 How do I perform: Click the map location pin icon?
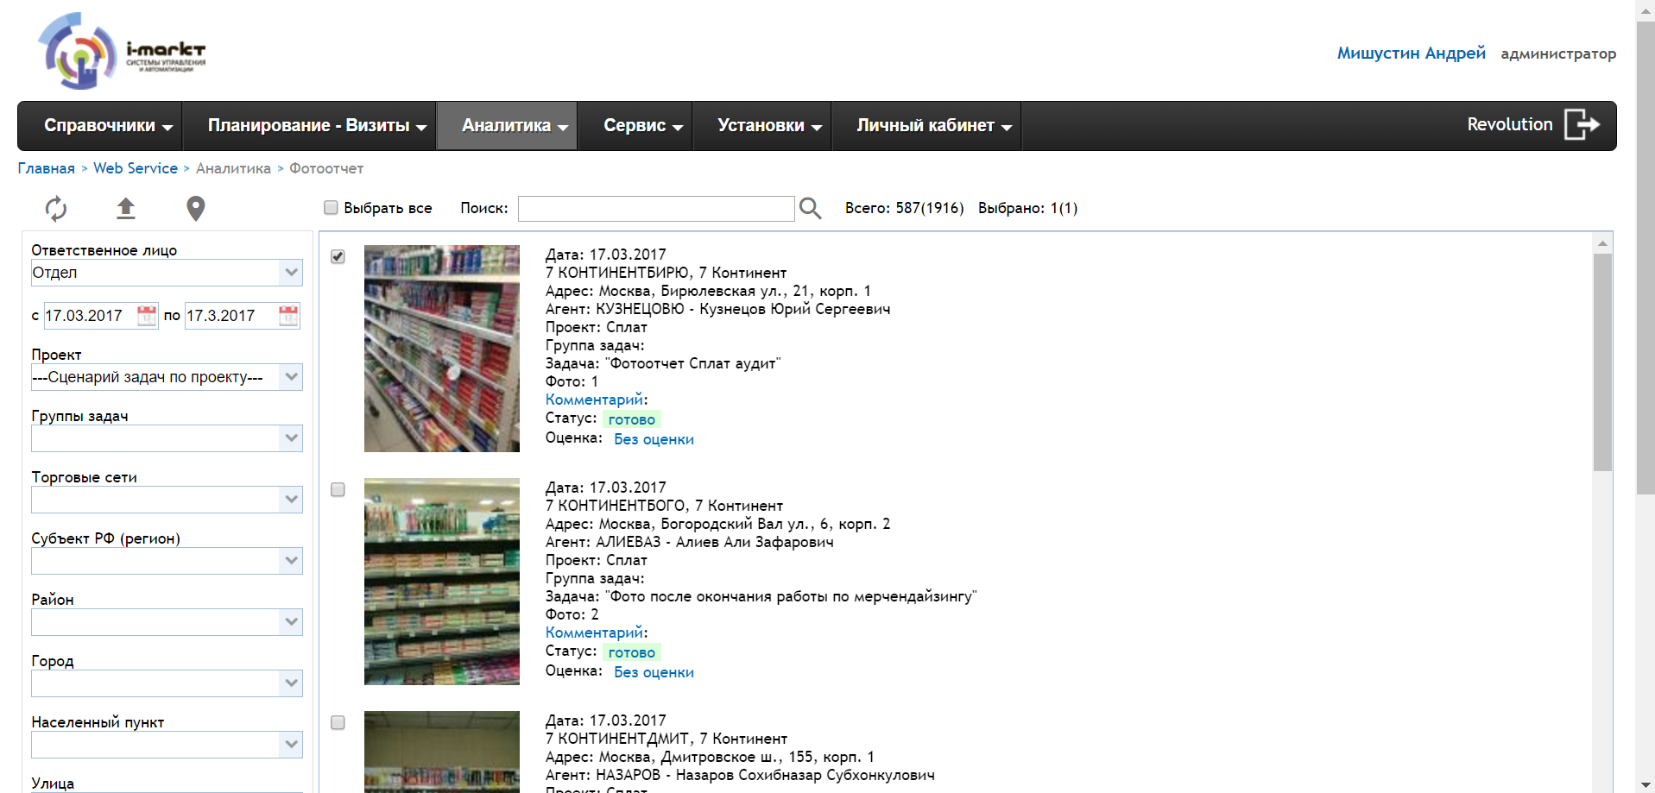click(x=196, y=208)
